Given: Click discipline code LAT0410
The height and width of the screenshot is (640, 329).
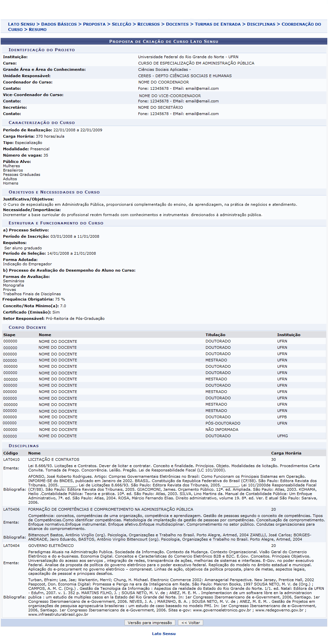Looking at the screenshot, I should point(11,459).
